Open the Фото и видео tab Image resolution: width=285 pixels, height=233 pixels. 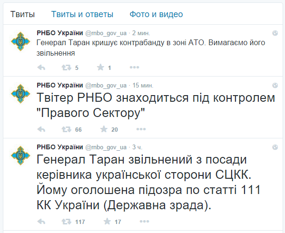[x=156, y=14]
